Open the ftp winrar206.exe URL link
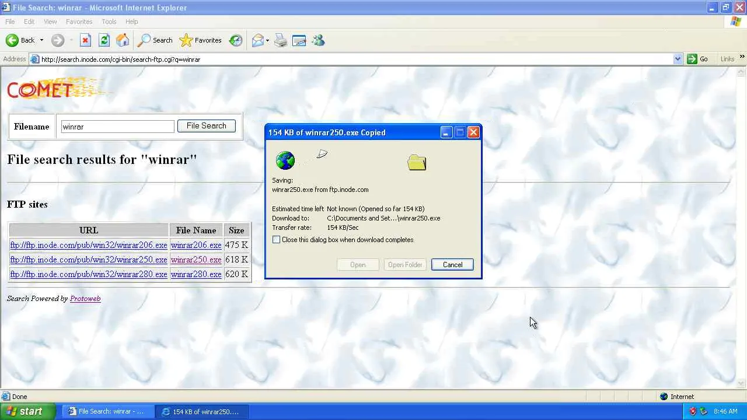Viewport: 747px width, 420px height. coord(89,245)
